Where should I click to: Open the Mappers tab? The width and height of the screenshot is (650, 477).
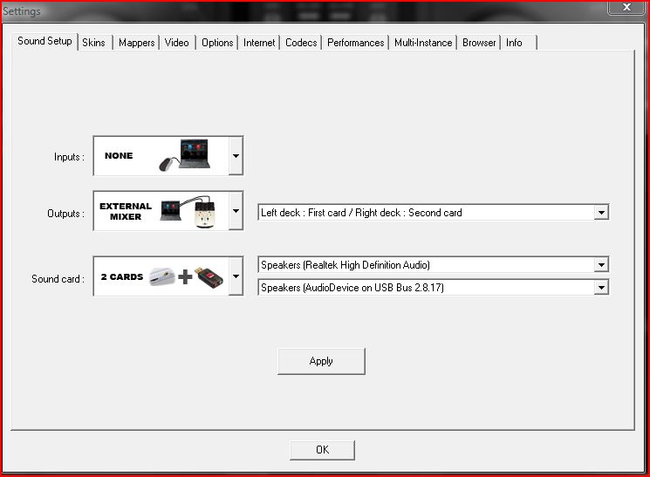[136, 43]
